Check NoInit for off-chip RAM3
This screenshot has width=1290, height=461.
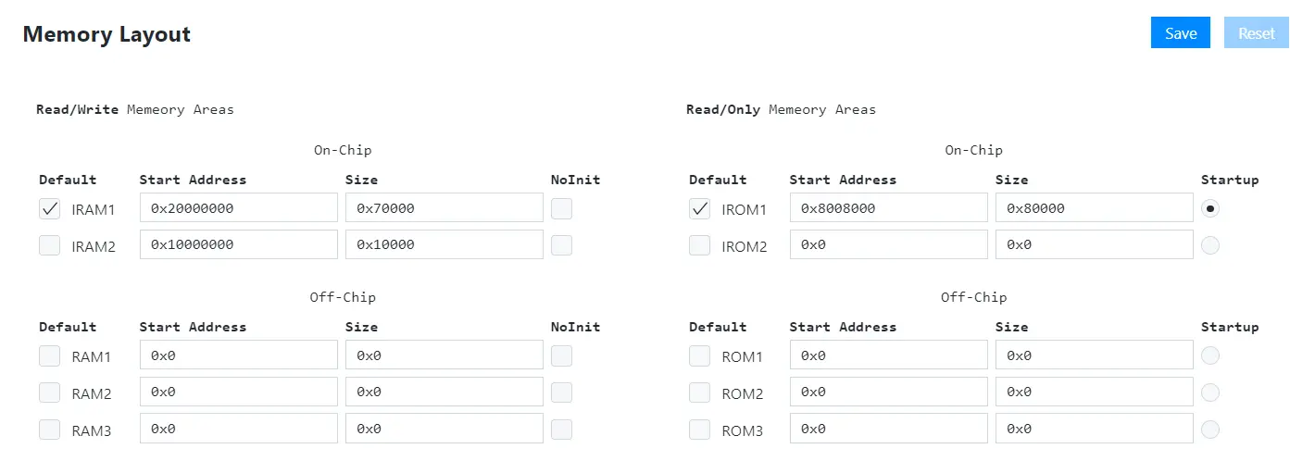pos(561,430)
